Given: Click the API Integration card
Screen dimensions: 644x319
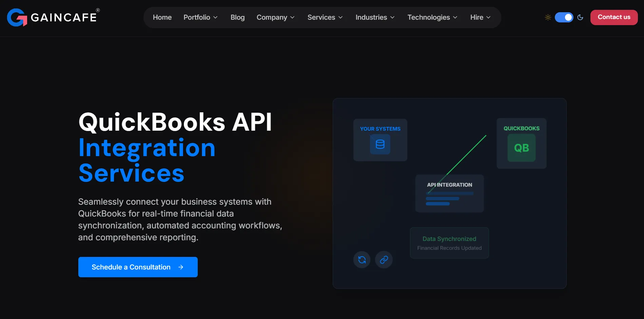Looking at the screenshot, I should [x=450, y=193].
